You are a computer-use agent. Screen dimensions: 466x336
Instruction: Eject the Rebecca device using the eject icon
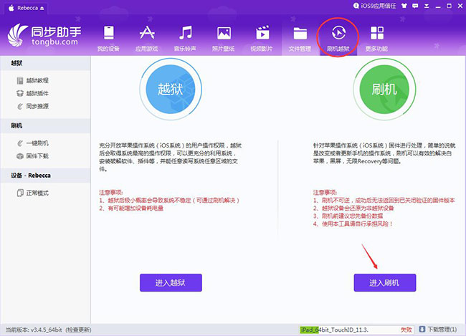(42, 9)
